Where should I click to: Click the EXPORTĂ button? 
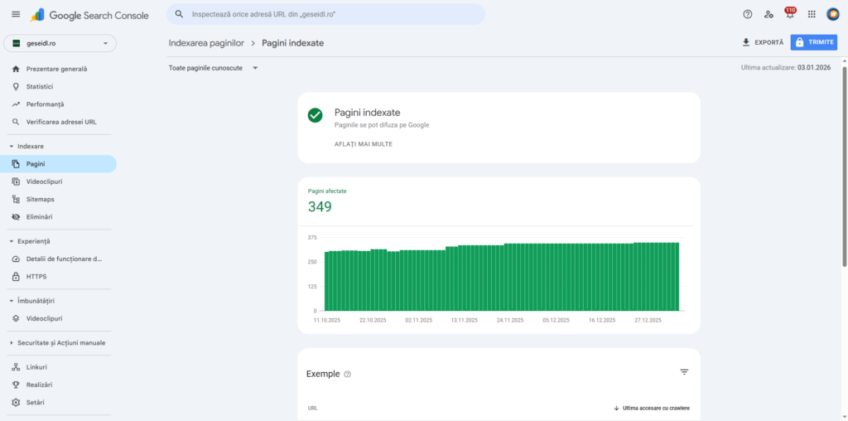coord(762,42)
